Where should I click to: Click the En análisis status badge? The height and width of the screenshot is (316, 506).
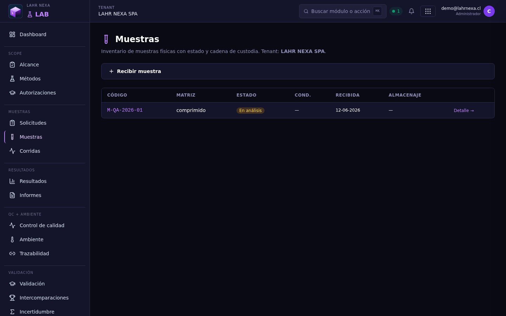coord(251,110)
